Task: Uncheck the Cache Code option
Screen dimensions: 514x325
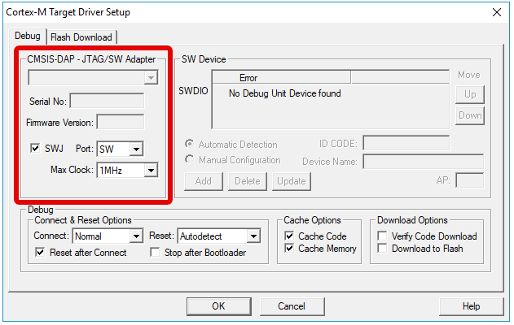Action: [x=290, y=236]
